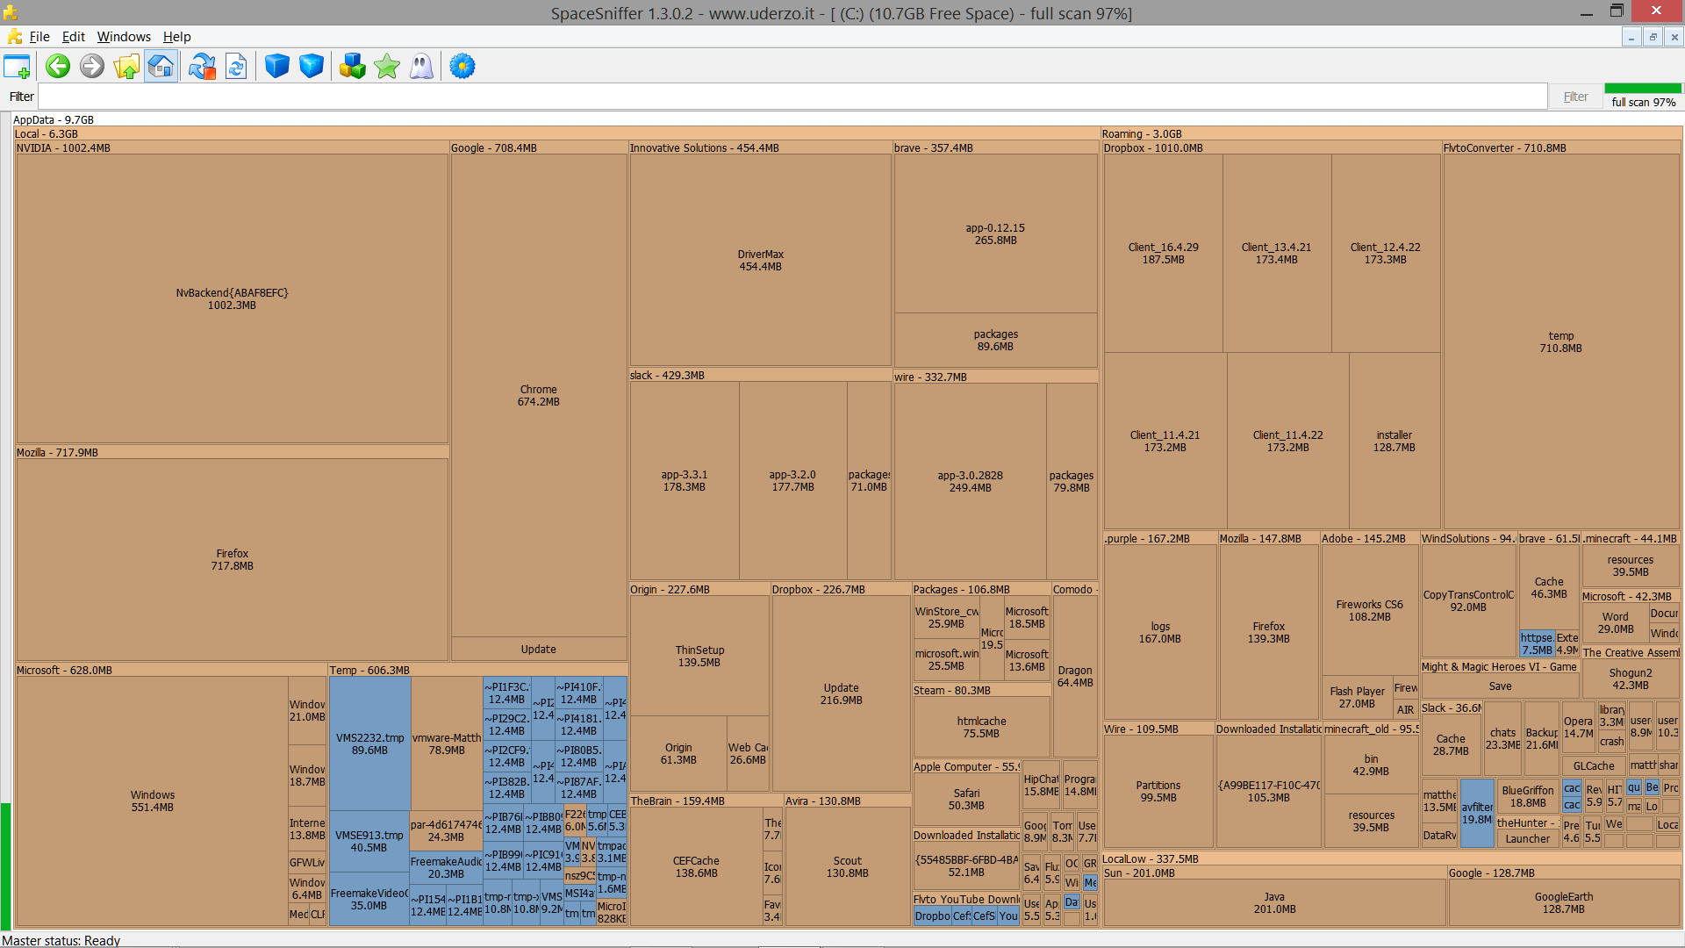Viewport: 1685px width, 948px height.
Task: Open the File menu
Action: click(x=39, y=37)
